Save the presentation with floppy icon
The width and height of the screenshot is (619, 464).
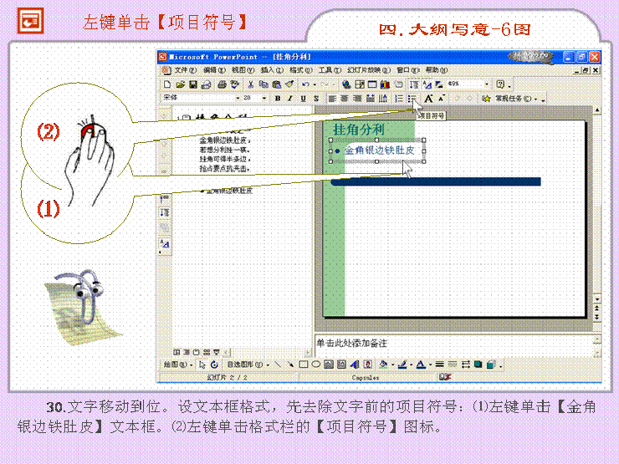coord(193,84)
